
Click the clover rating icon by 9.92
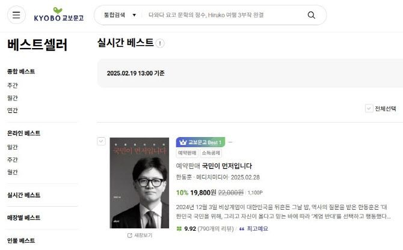click(x=179, y=229)
